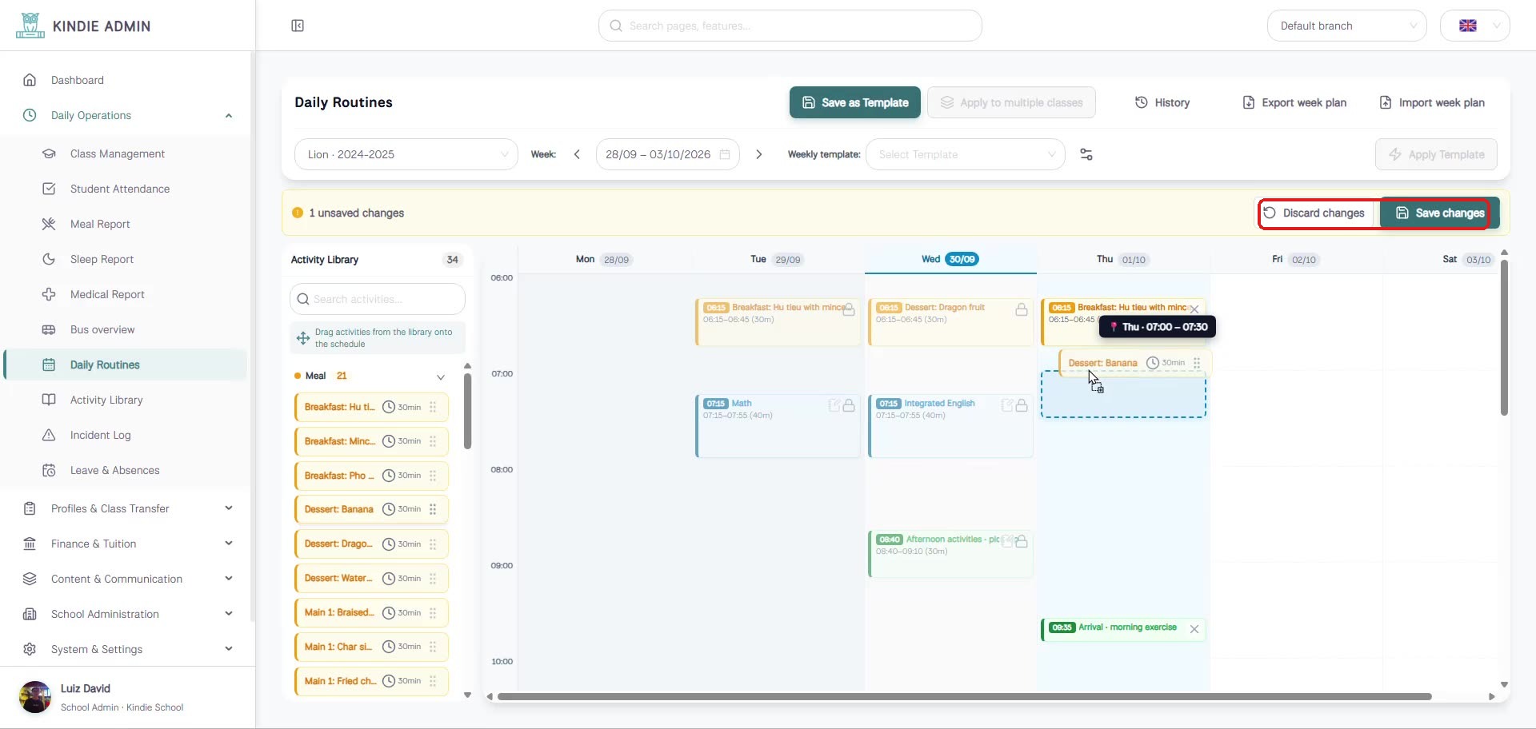Screen dimensions: 1536x729
Task: Open template filter settings icon
Action: (1086, 154)
